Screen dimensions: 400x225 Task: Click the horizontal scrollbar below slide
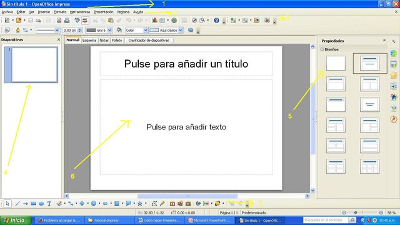click(187, 196)
